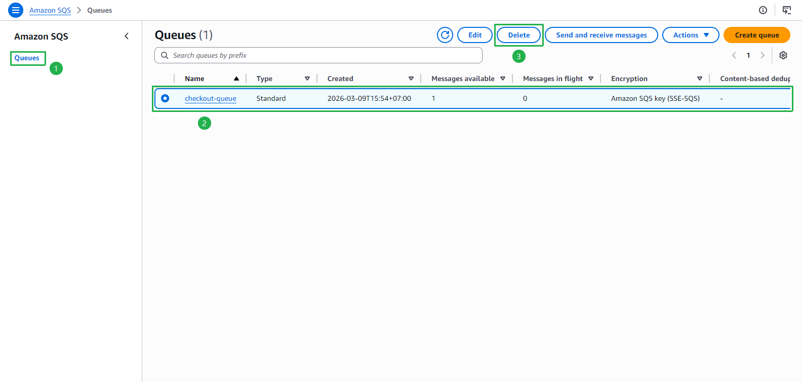Click Amazon SQS key (SSE-SQS) cell
The width and height of the screenshot is (802, 382).
[655, 98]
